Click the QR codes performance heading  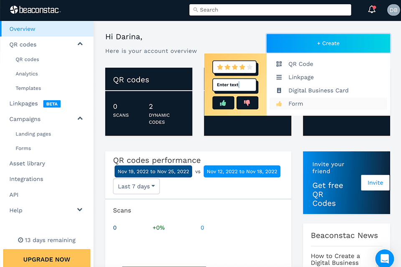pos(157,160)
